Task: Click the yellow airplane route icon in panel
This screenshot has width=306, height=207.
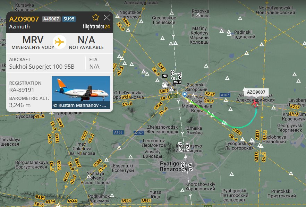Action: [60, 42]
